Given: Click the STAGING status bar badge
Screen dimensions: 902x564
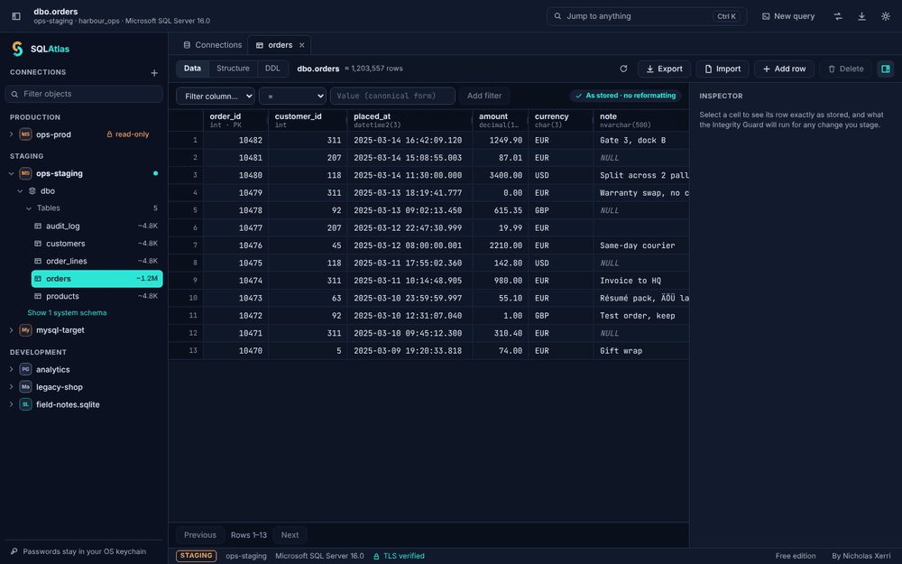Looking at the screenshot, I should pyautogui.click(x=196, y=556).
